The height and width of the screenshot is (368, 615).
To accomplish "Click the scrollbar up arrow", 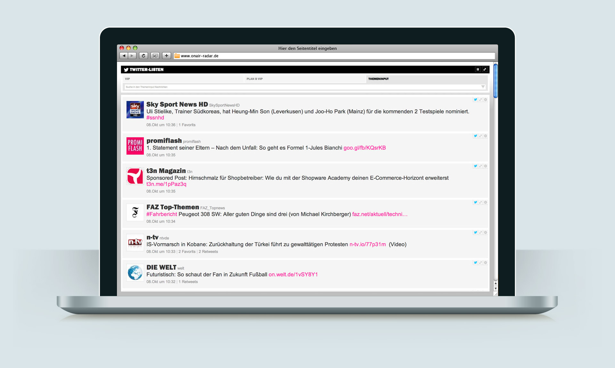I will (496, 284).
